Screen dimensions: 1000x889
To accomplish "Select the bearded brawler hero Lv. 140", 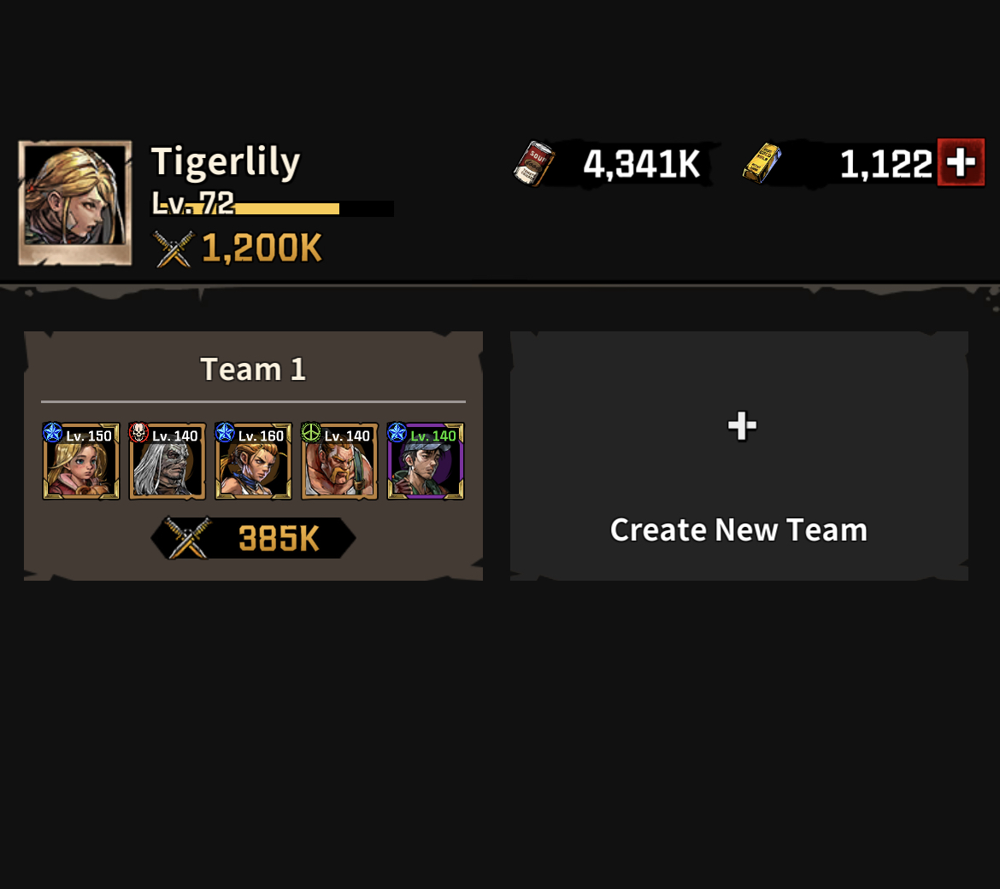I will click(339, 461).
